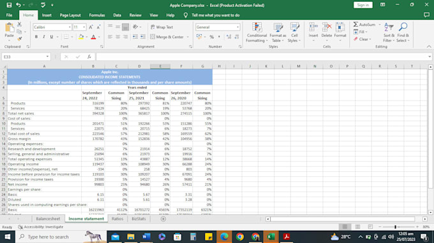Toggle Wrap Text on selected cell
Image resolution: width=434 pixels, height=243 pixels.
(161, 27)
